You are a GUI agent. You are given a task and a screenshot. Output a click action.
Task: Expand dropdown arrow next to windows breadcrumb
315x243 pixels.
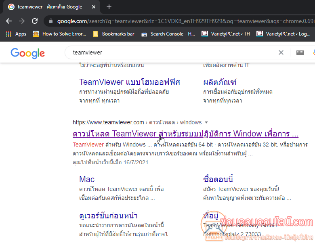tap(206, 122)
